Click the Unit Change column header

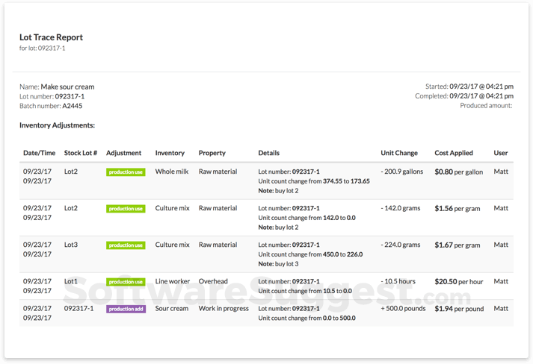click(399, 153)
